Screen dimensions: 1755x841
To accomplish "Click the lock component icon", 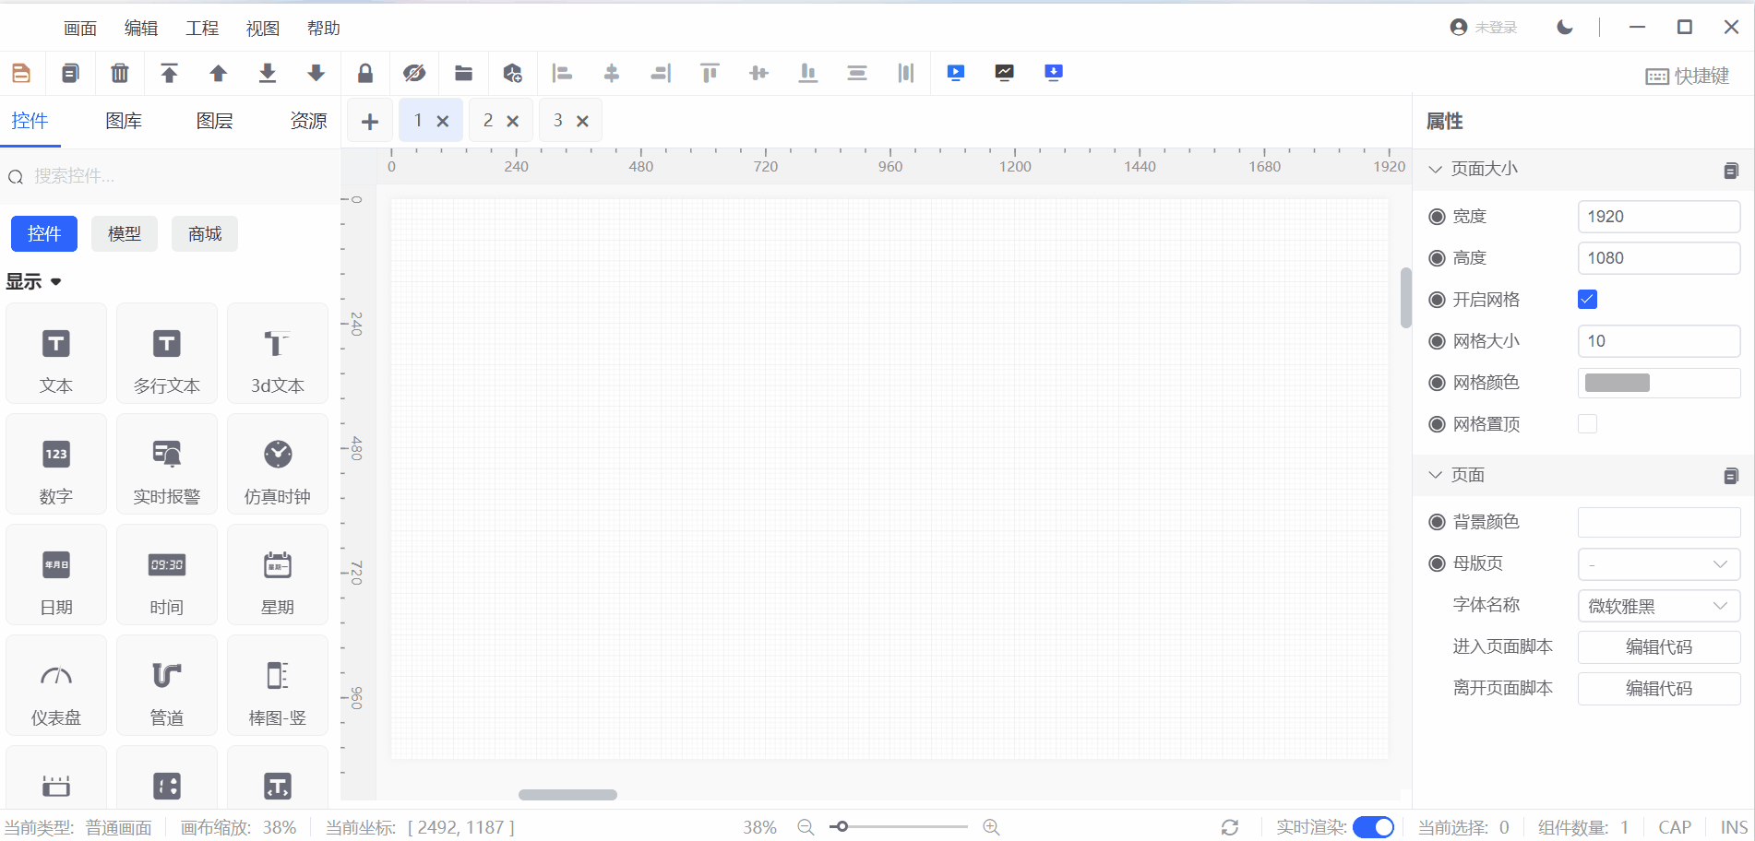I will [365, 73].
